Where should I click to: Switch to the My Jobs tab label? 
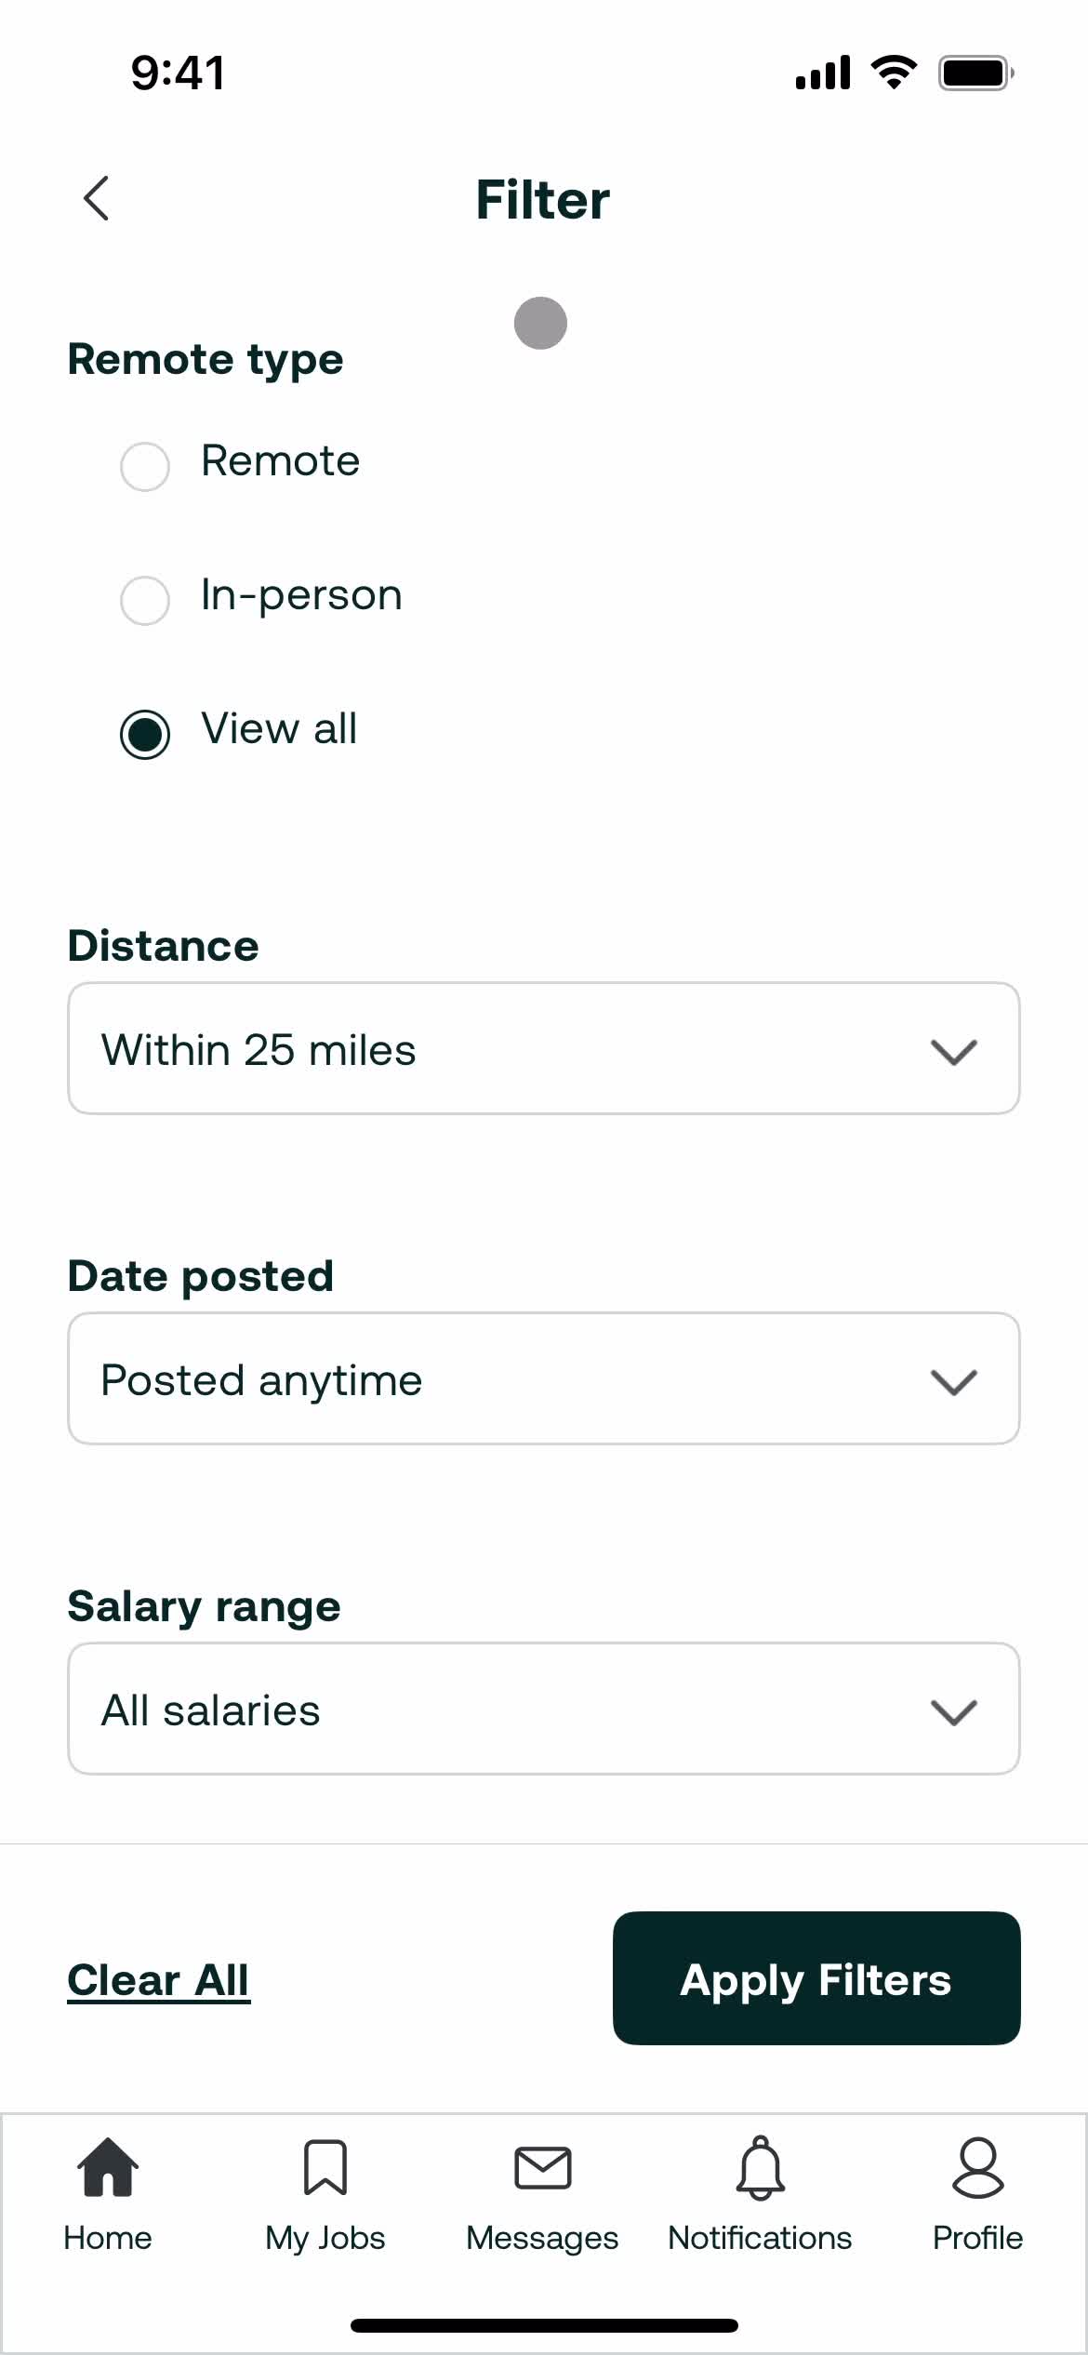click(x=325, y=2238)
